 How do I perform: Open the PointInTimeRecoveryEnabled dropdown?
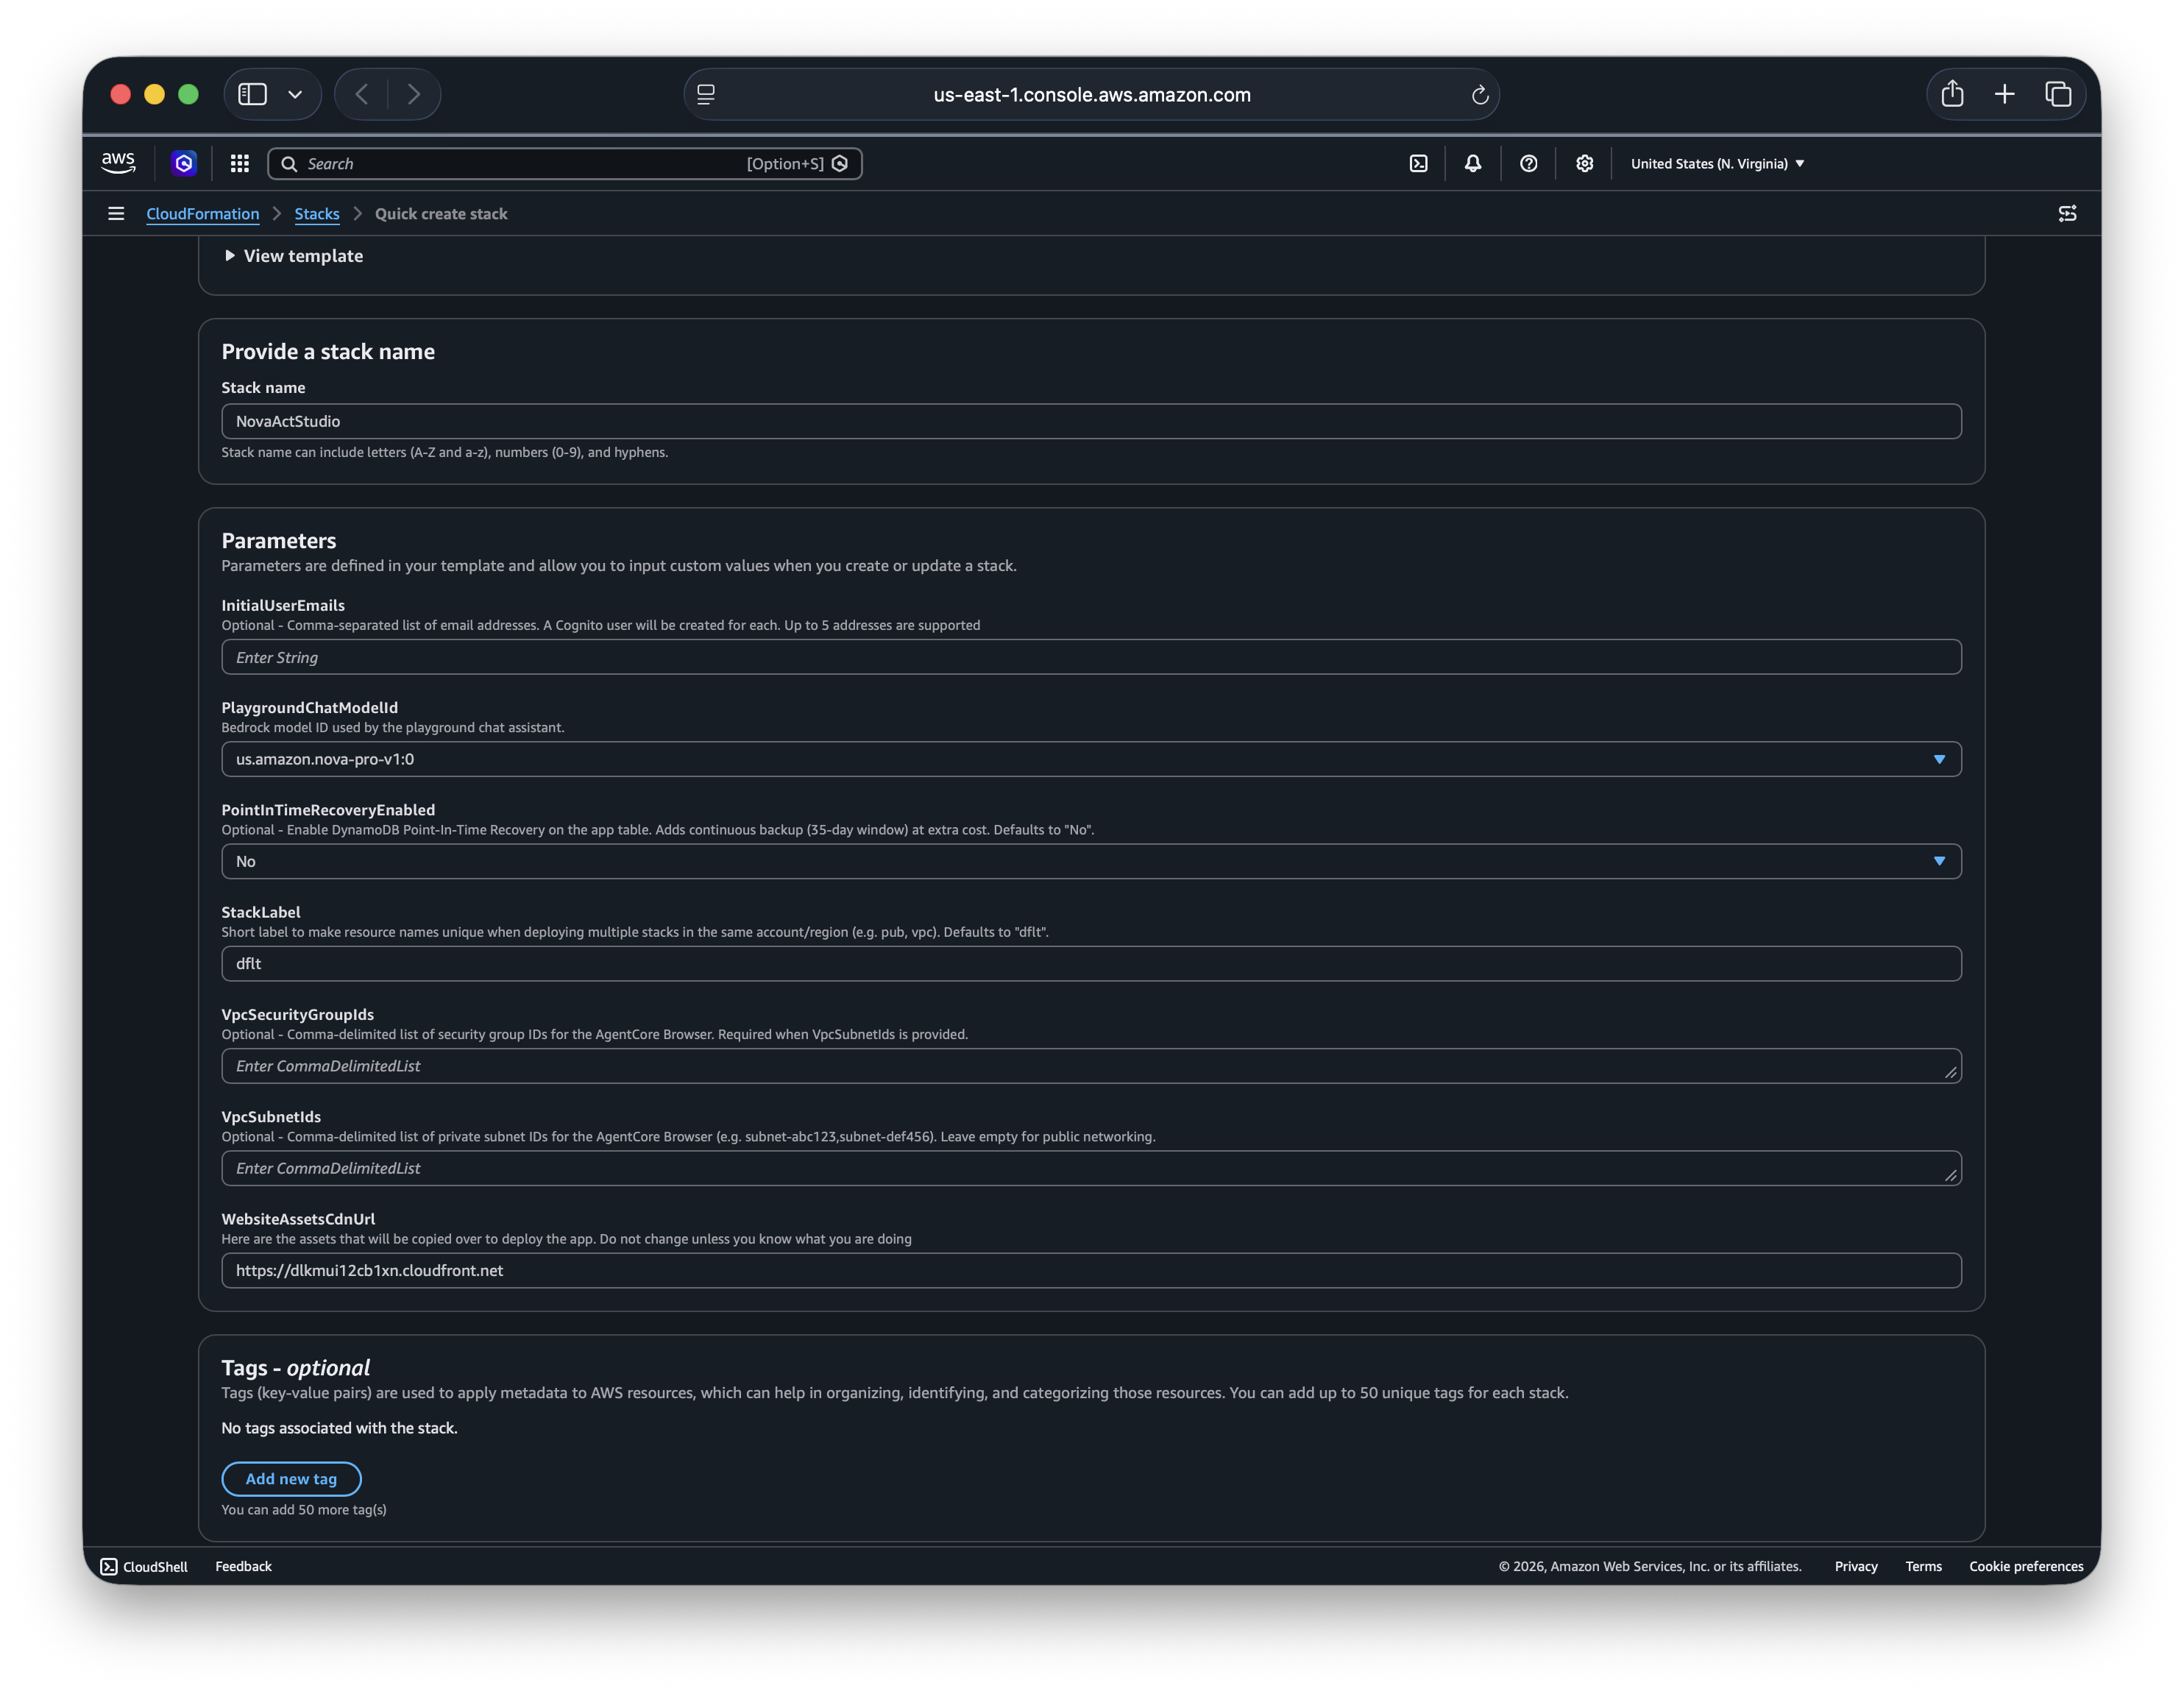coord(1091,861)
